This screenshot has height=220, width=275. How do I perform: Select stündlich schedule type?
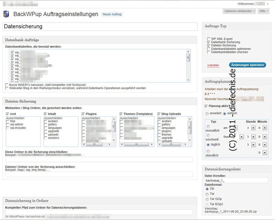pos(208,151)
